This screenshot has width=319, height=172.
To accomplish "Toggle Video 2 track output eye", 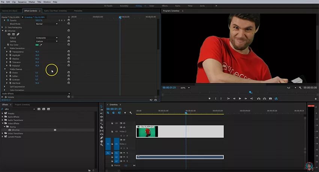I will (x=124, y=127).
